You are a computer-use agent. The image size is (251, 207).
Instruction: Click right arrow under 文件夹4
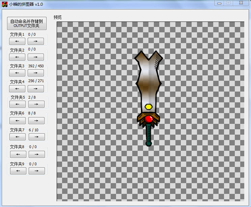tap(36, 89)
